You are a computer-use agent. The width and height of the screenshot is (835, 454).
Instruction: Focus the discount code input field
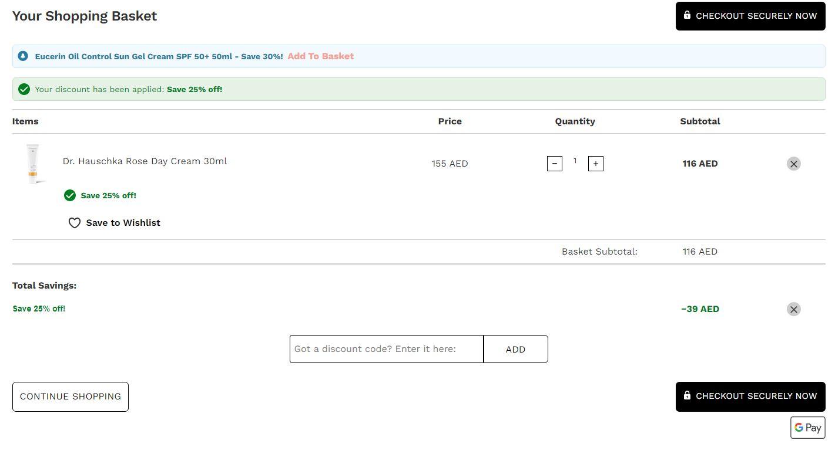[387, 349]
